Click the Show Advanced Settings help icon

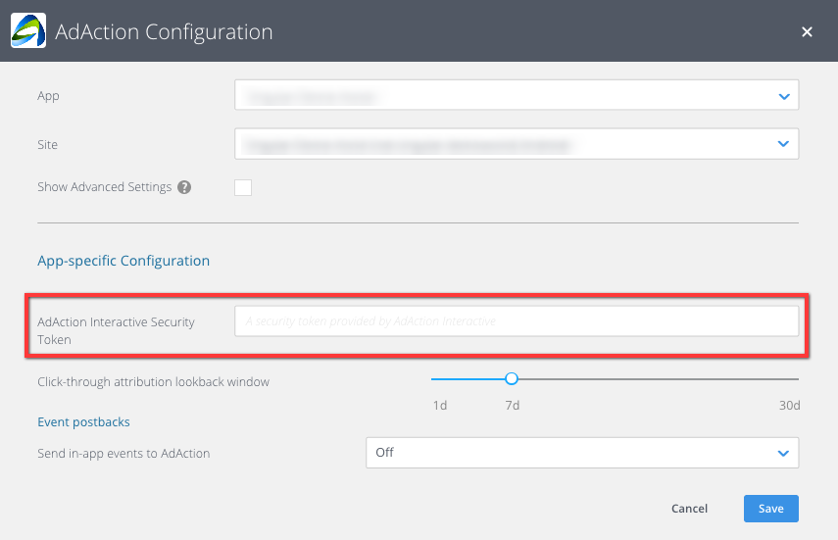pos(184,187)
